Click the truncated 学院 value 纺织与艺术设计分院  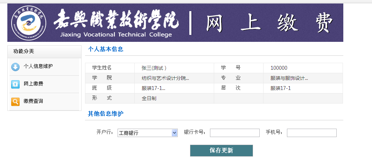(165, 78)
